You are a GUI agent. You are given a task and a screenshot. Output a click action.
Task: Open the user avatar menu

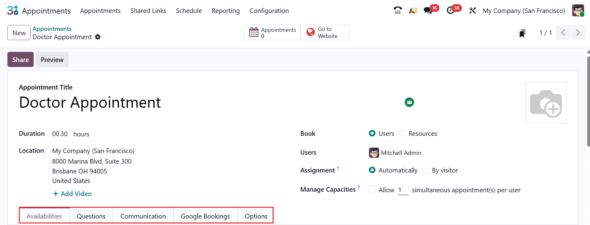(578, 10)
